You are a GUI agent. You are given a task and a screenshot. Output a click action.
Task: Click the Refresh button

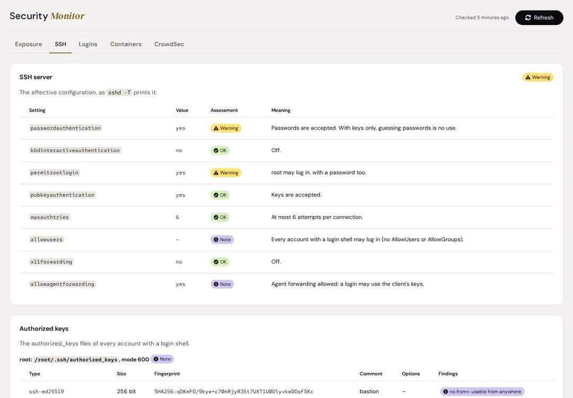539,18
